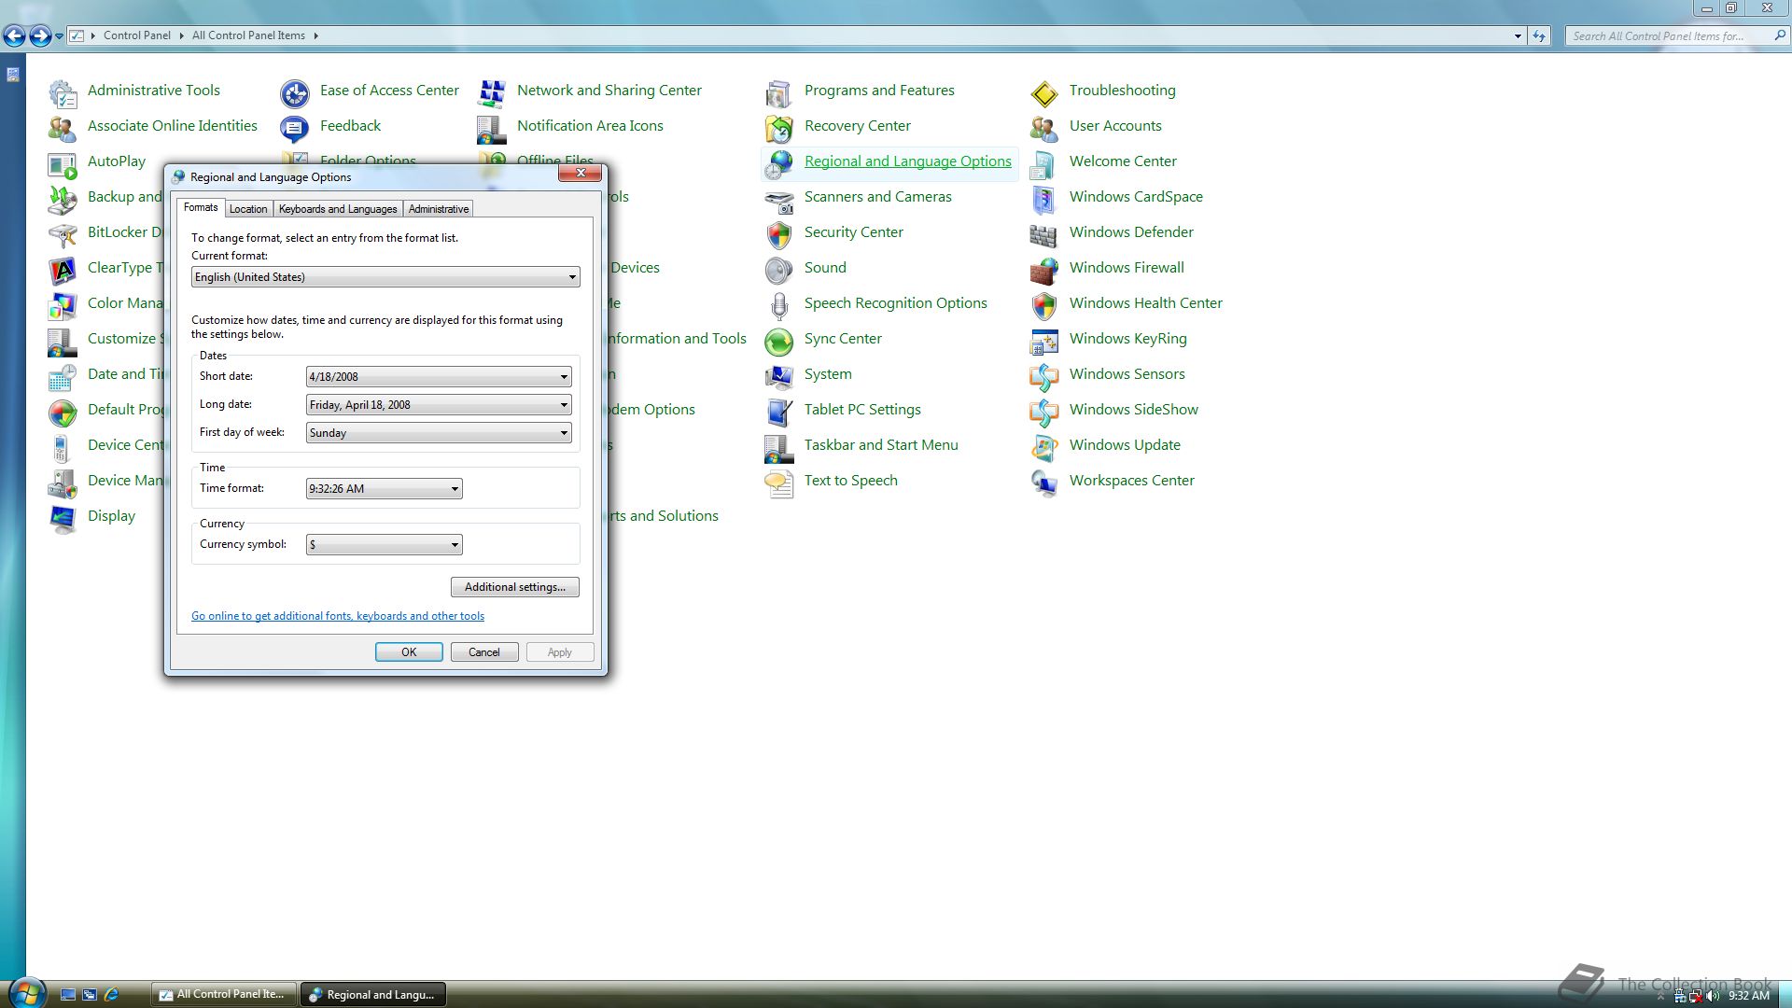Screen dimensions: 1792x1008
Task: Click the Windows Update icon
Action: [x=1044, y=448]
